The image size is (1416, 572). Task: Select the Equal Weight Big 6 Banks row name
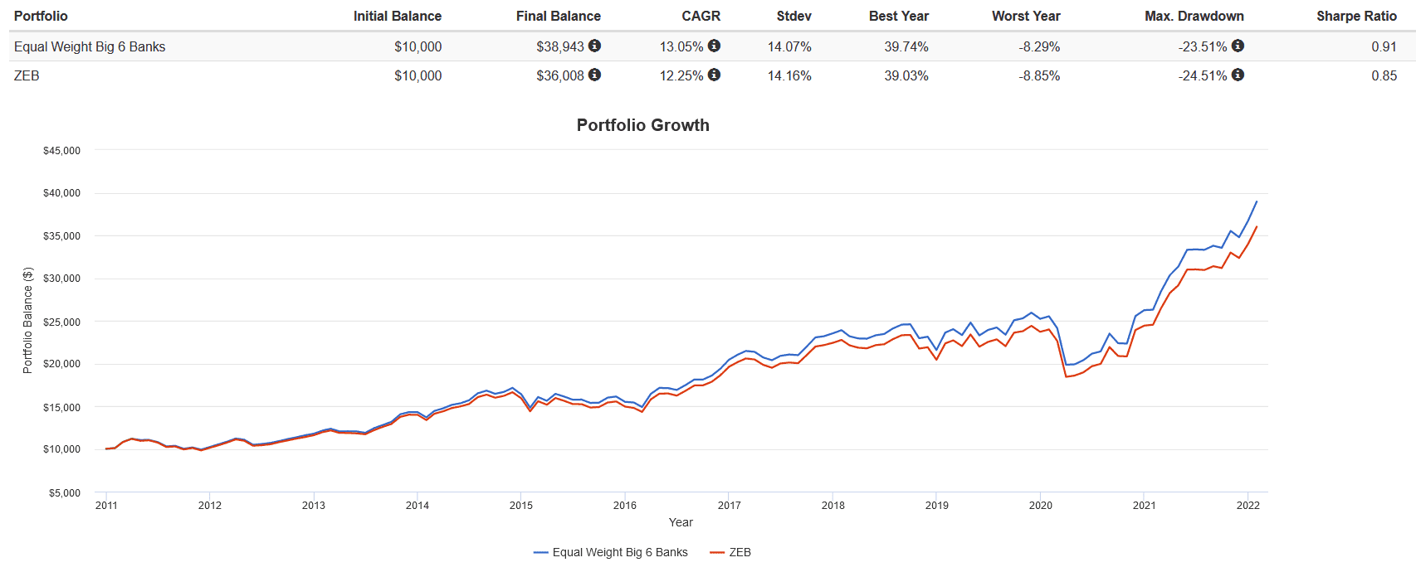(x=90, y=47)
